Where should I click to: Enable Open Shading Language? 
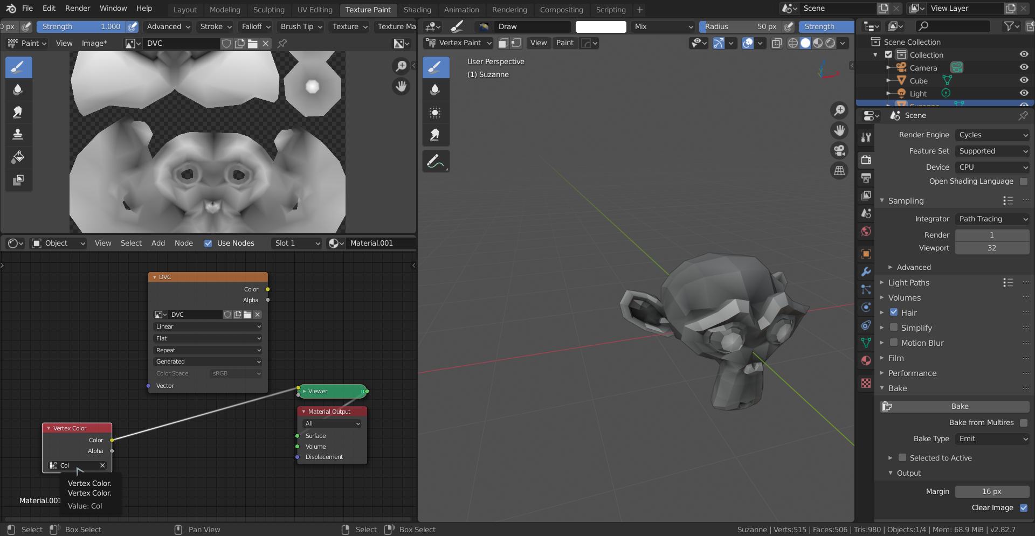click(x=1024, y=182)
